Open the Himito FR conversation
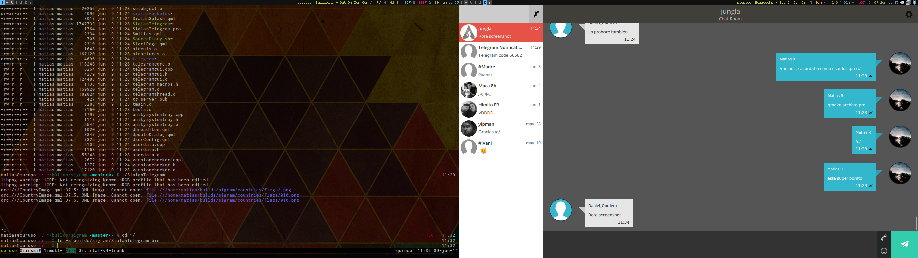The height and width of the screenshot is (258, 918). 501,109
